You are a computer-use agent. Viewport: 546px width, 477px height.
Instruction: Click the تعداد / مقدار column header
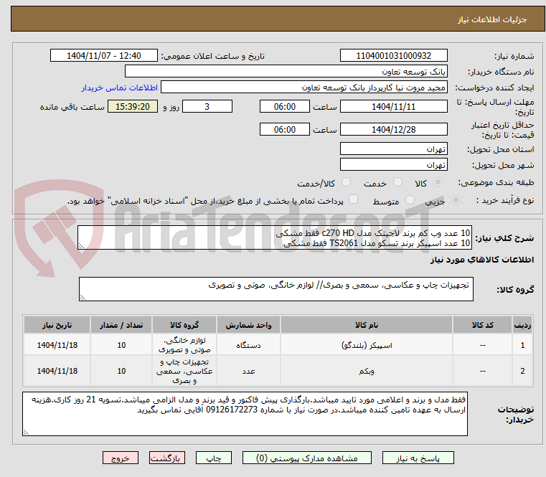point(121,325)
